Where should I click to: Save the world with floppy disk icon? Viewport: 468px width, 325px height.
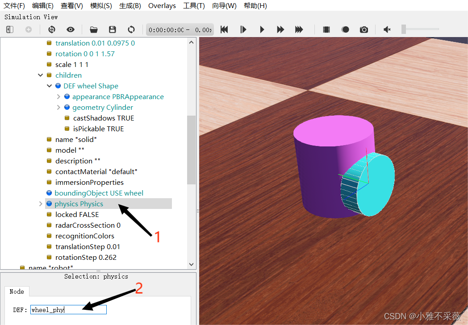pyautogui.click(x=113, y=29)
